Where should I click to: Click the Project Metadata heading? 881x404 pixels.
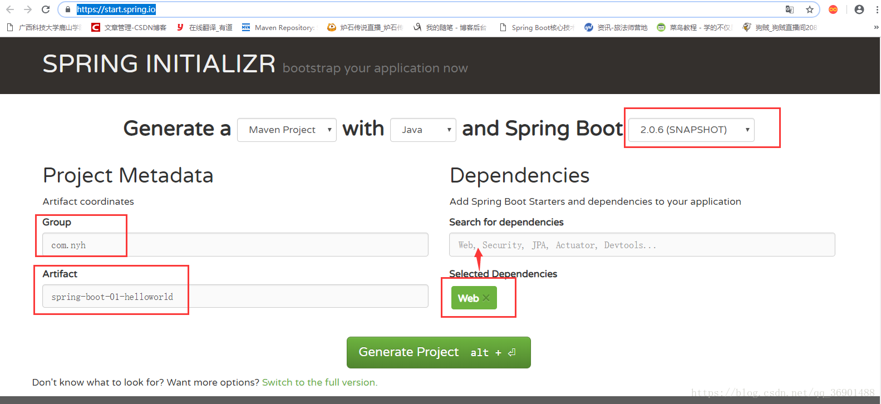coord(128,175)
